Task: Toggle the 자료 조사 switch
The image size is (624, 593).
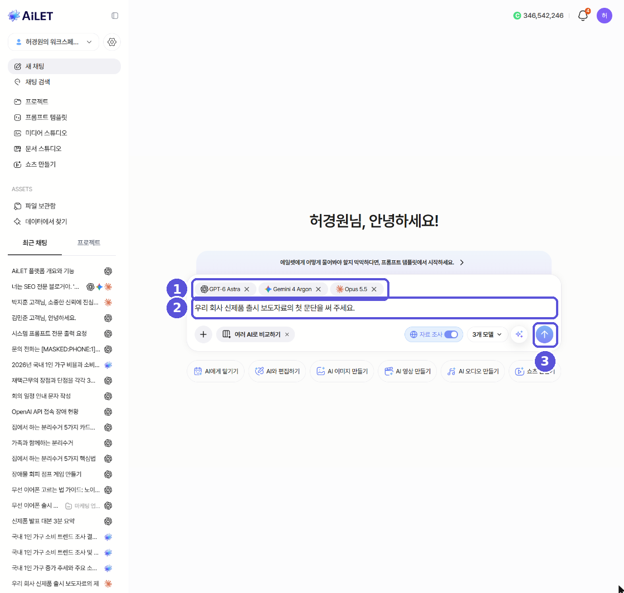Action: tap(451, 334)
